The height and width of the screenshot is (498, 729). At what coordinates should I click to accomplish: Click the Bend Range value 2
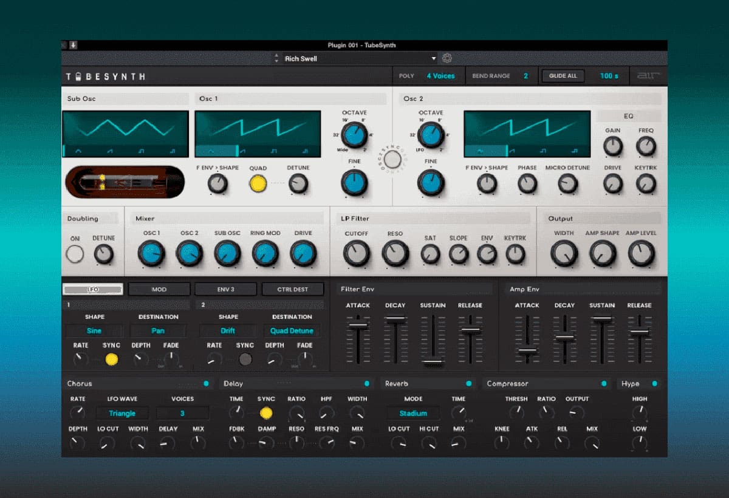click(526, 76)
